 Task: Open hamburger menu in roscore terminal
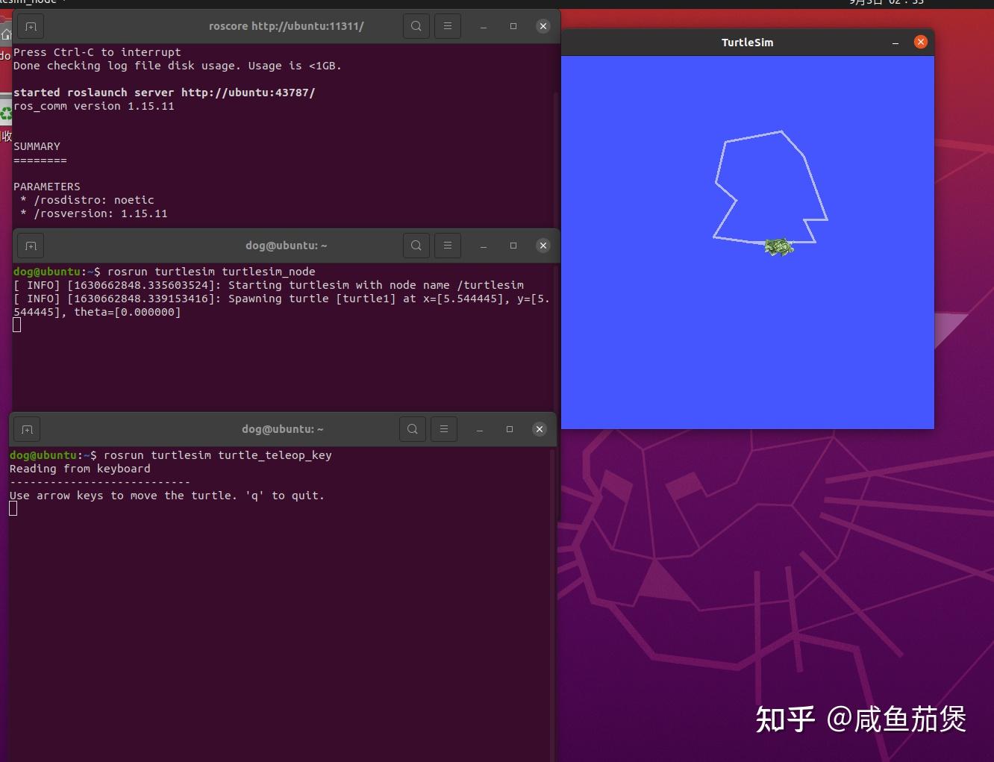pos(448,26)
